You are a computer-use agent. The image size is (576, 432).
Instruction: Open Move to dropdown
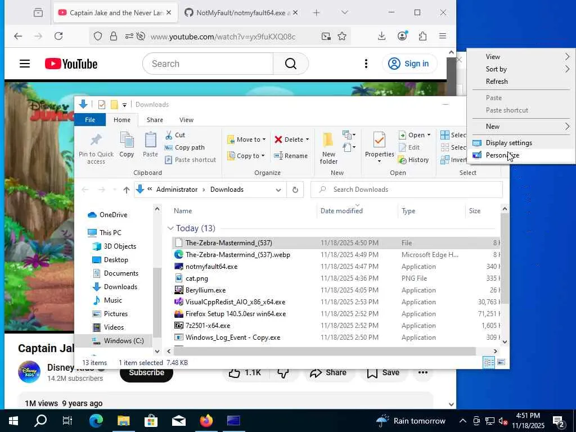[246, 139]
